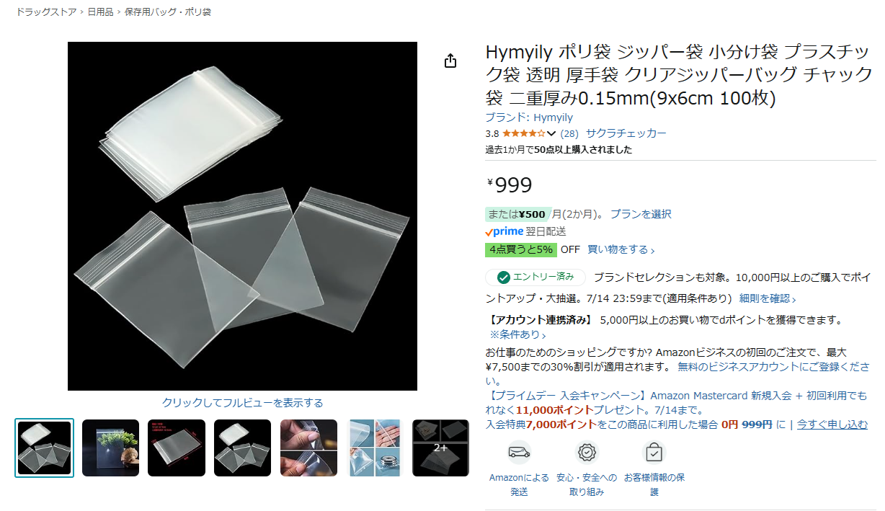The width and height of the screenshot is (885, 511).
Task: Click the green entry-completed checkmark badge
Action: pyautogui.click(x=535, y=277)
